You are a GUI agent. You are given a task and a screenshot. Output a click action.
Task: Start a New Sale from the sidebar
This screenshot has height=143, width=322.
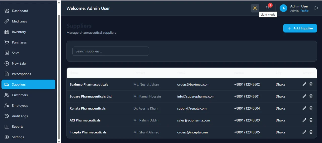click(28, 64)
